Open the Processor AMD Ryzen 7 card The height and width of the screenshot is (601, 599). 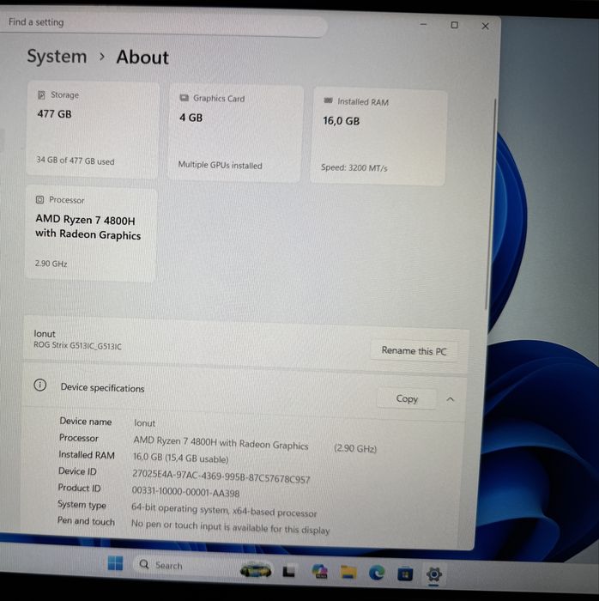(91, 234)
